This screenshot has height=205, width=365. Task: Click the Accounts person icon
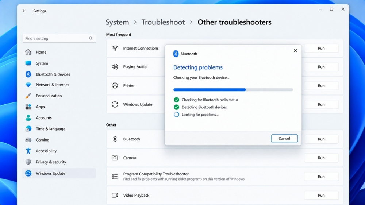(28, 118)
